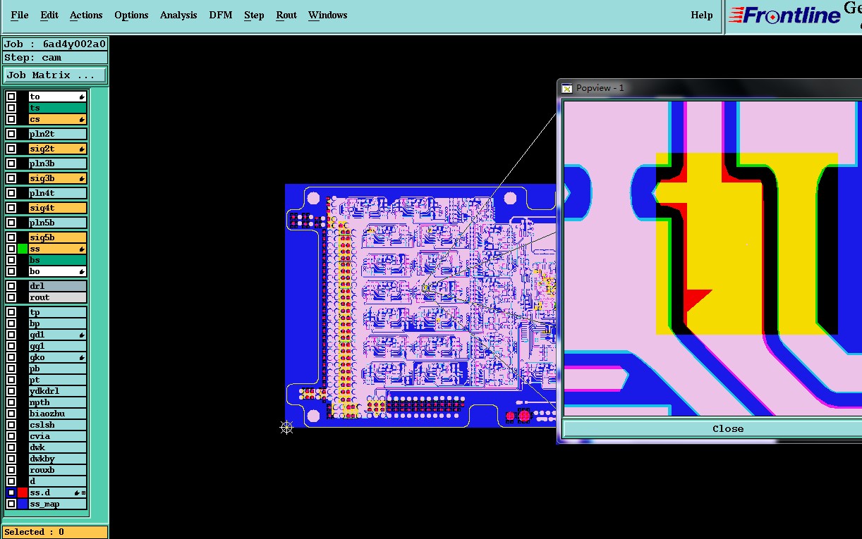This screenshot has height=539, width=862.
Task: Click the hand icon on the bo layer
Action: [82, 271]
